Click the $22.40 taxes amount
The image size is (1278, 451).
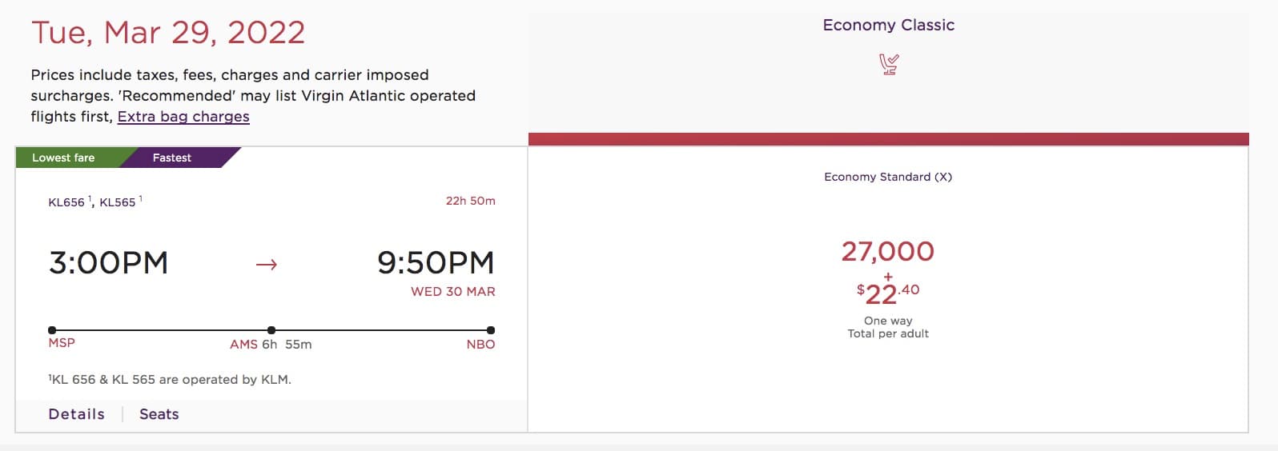click(x=888, y=294)
